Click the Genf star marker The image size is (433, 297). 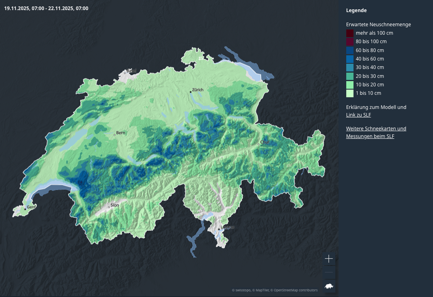[x=25, y=209]
